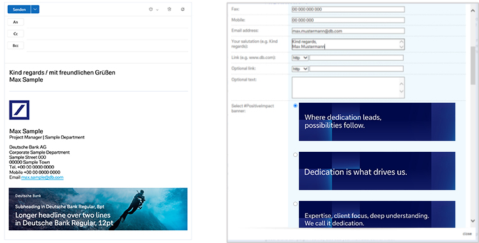Image resolution: width=479 pixels, height=243 pixels.
Task: Click the Optional link URL field
Action: point(356,69)
